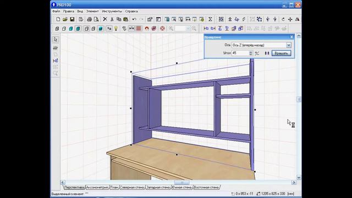
Task: Click the red horseshoe magnet icon
Action: coord(147,29)
